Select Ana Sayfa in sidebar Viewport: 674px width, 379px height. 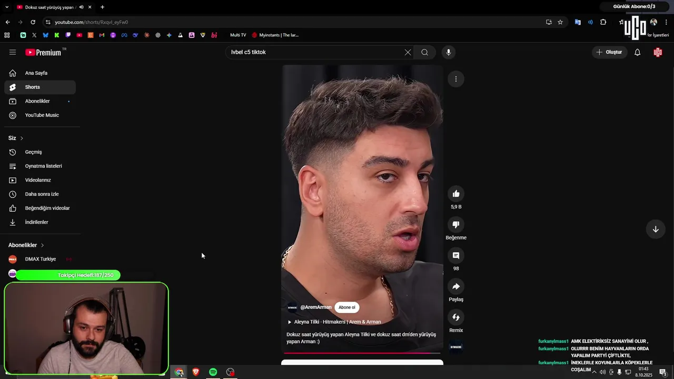40,73
